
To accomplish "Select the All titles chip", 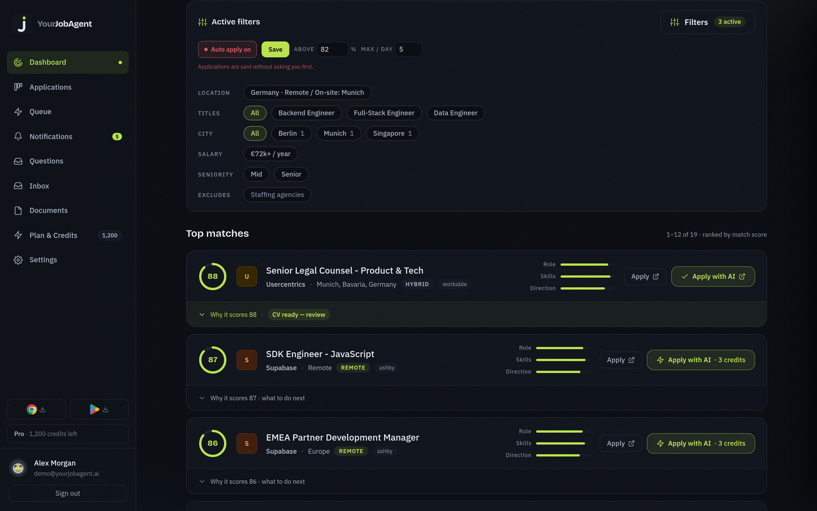I will click(x=255, y=113).
